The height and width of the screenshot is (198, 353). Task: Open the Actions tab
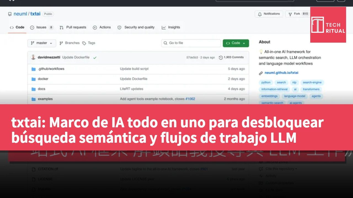pos(102,27)
